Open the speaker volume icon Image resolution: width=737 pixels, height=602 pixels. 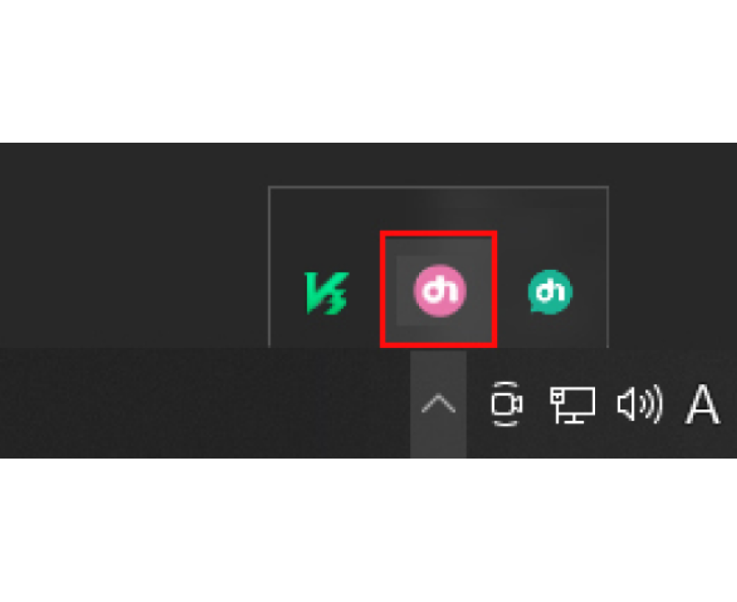coord(640,404)
